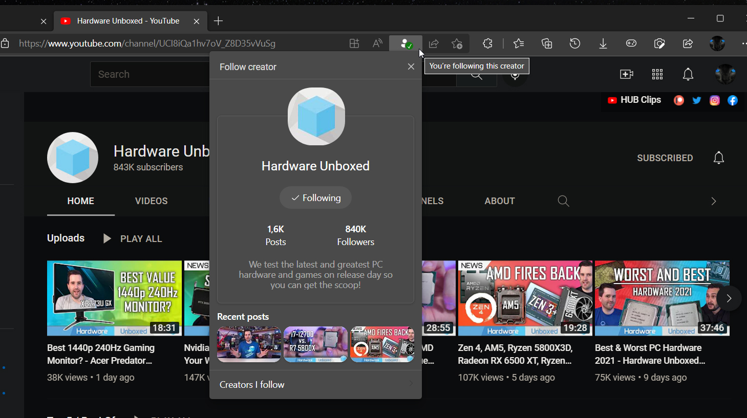Toggle the channel notification bell beside SUBSCRIBED
This screenshot has height=418, width=747.
click(719, 158)
